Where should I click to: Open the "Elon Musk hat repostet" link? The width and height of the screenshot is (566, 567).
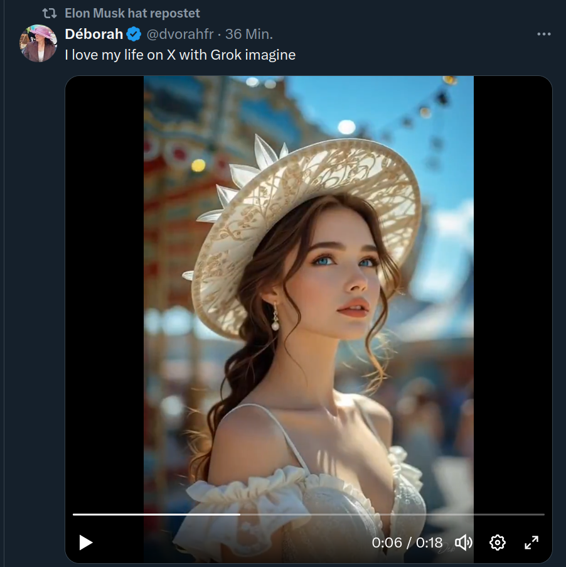pyautogui.click(x=132, y=13)
